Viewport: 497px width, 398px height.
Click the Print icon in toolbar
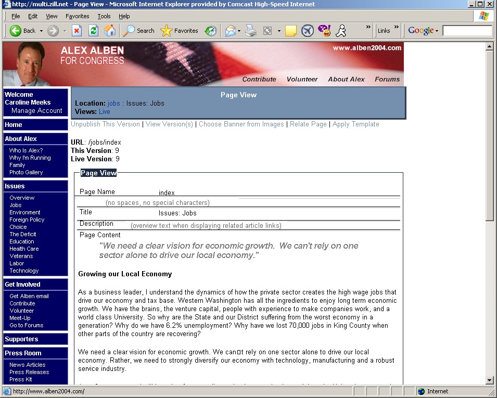pos(251,31)
